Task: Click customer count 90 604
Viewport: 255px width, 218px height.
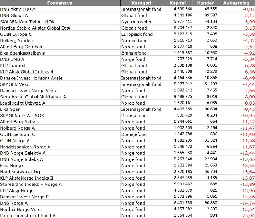Action: pyautogui.click(x=211, y=109)
